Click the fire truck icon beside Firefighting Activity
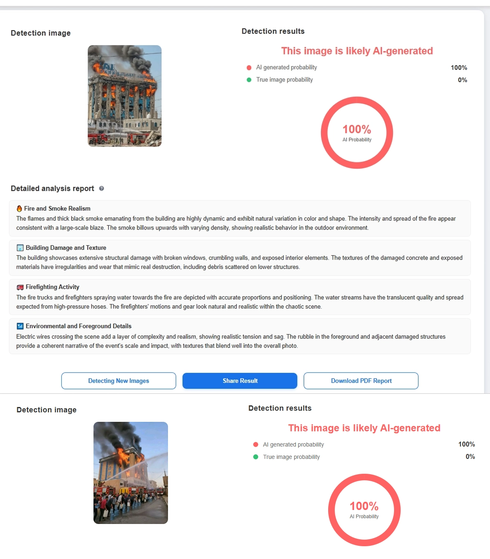This screenshot has width=490, height=559. point(20,287)
